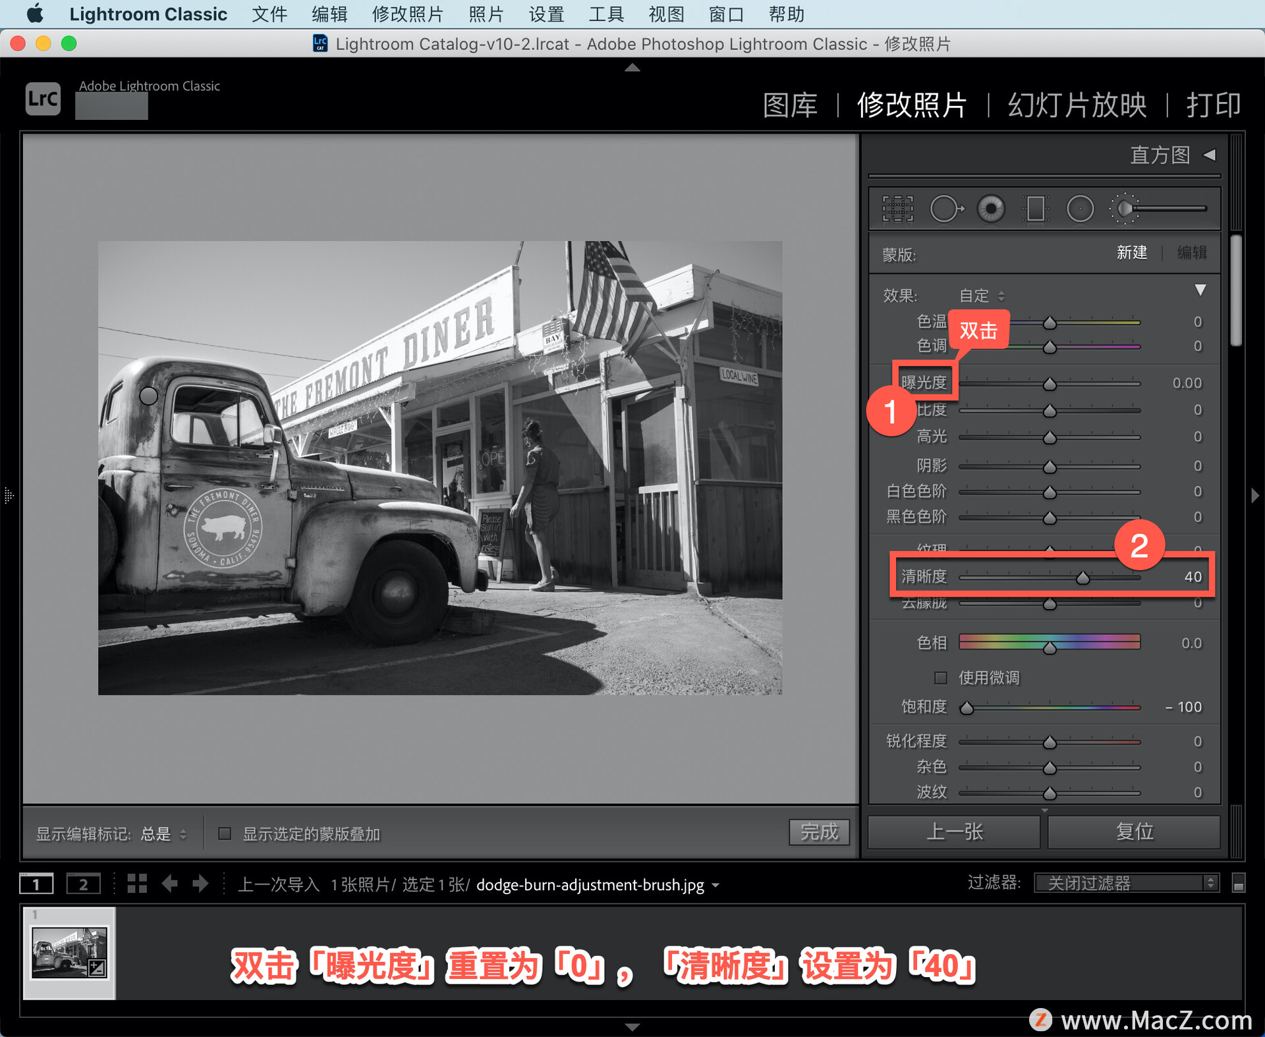Open the 编辑 menu
The height and width of the screenshot is (1037, 1265).
click(x=329, y=14)
